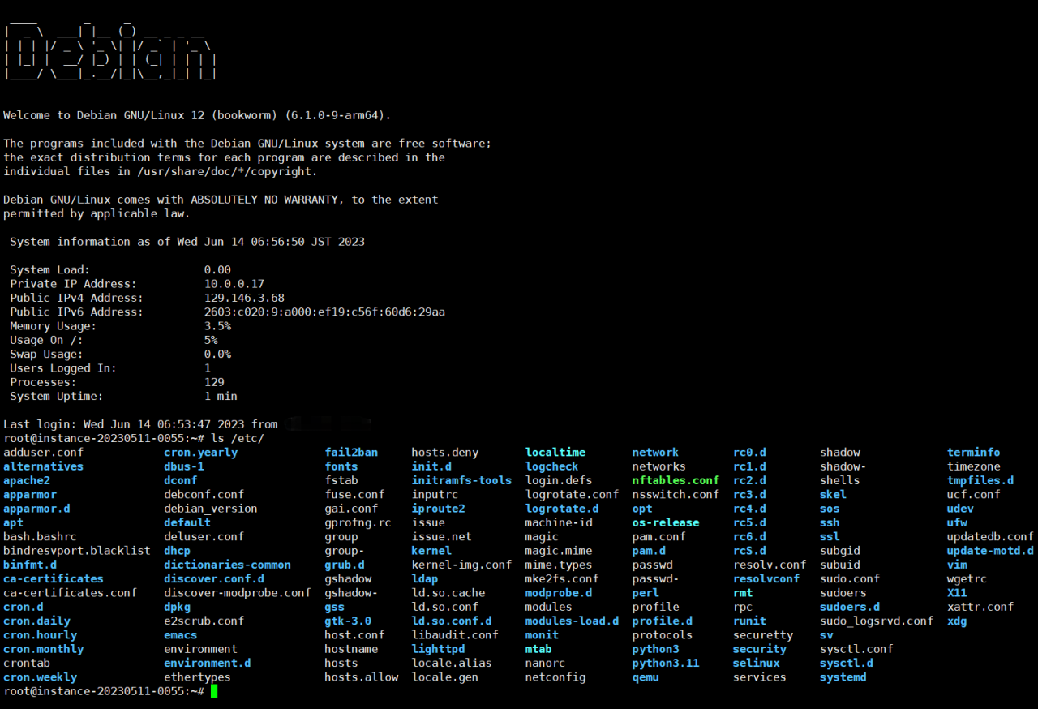1038x709 pixels.
Task: Click the green terminal cursor block
Action: [214, 691]
